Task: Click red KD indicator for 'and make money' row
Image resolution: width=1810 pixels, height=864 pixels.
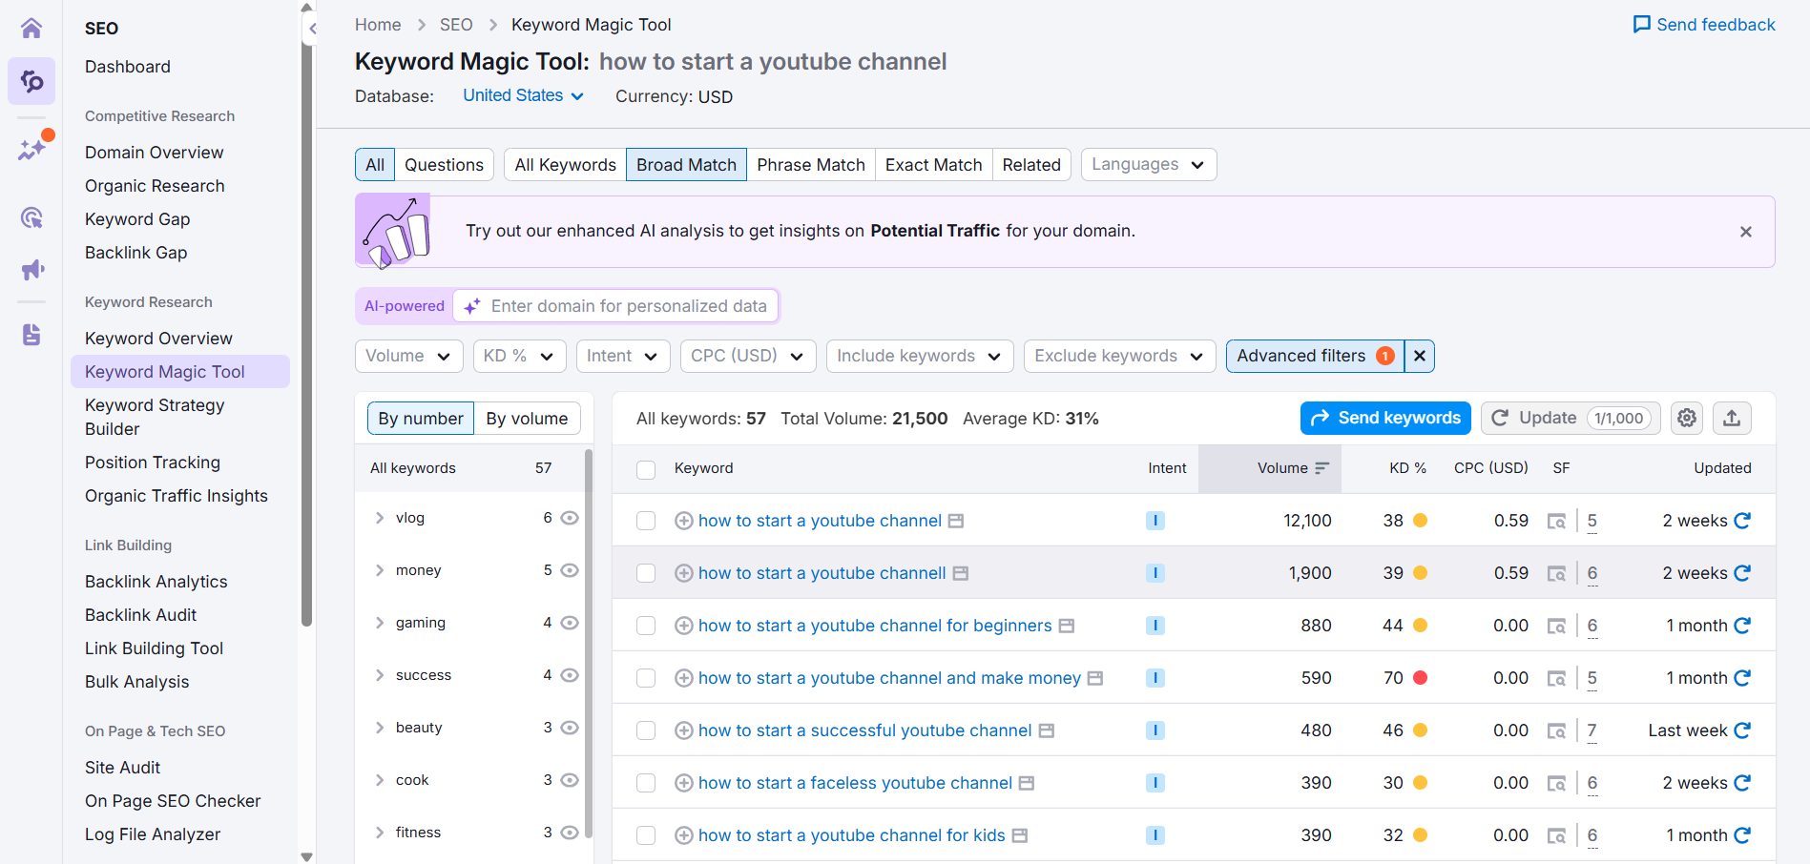Action: tap(1420, 678)
